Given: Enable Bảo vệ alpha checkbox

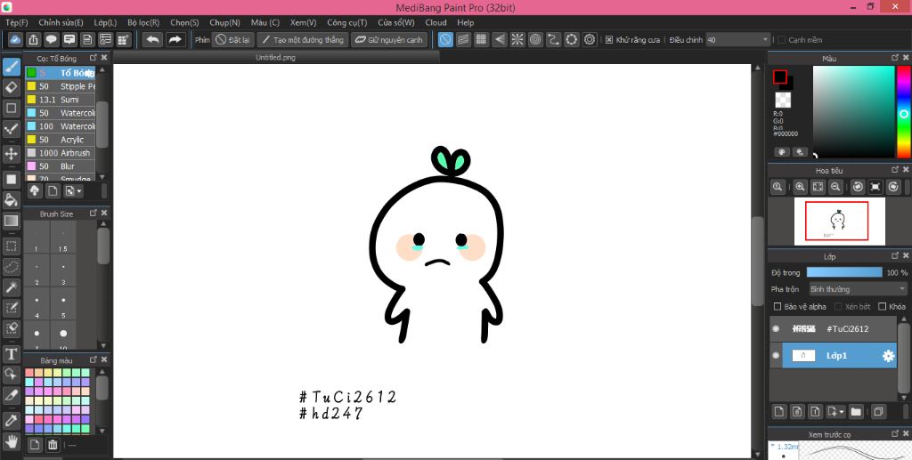Looking at the screenshot, I should pos(777,306).
